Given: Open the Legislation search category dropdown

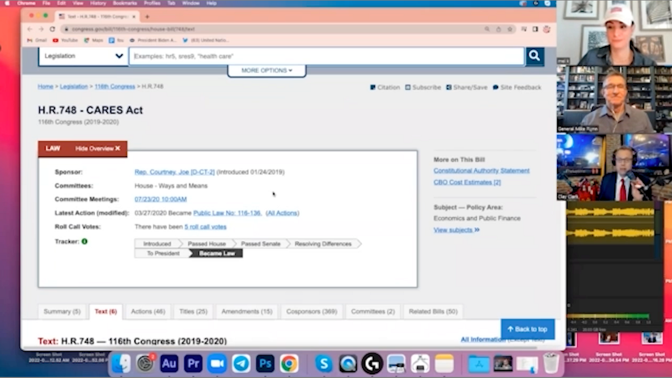Looking at the screenshot, I should pos(83,56).
